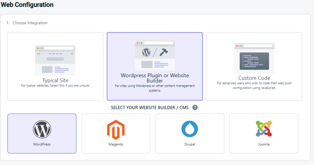The width and height of the screenshot is (314, 165).
Task: Click the blue Drupal droplet logo
Action: pos(190,129)
